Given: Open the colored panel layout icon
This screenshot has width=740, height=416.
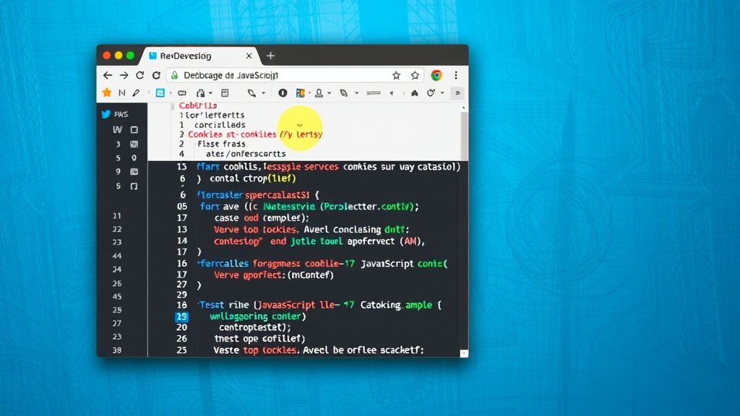Looking at the screenshot, I should [300, 92].
